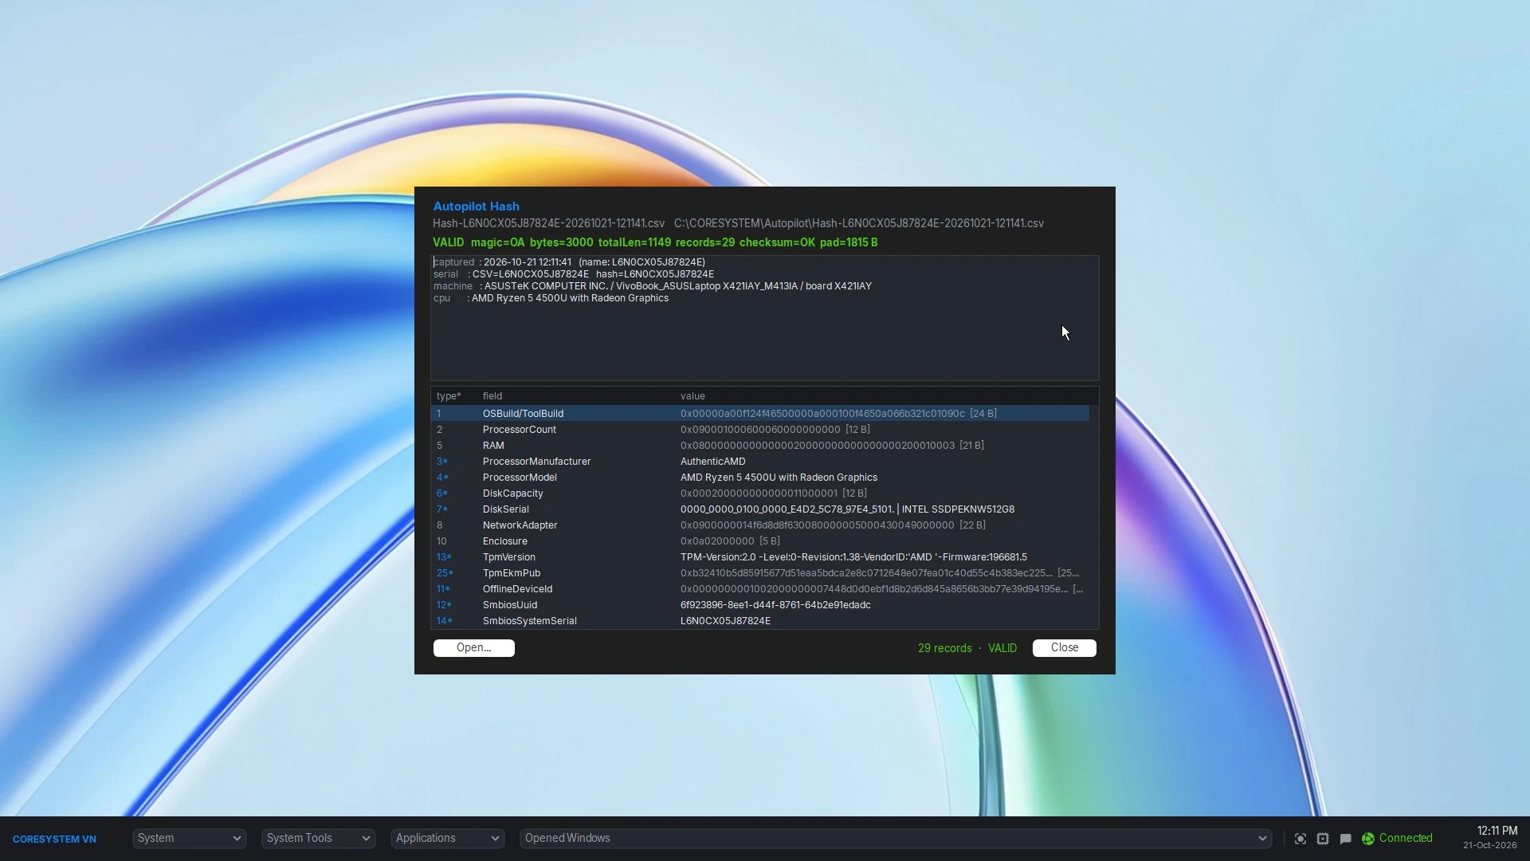
Task: Select the TpmVersion row
Action: pos(760,557)
